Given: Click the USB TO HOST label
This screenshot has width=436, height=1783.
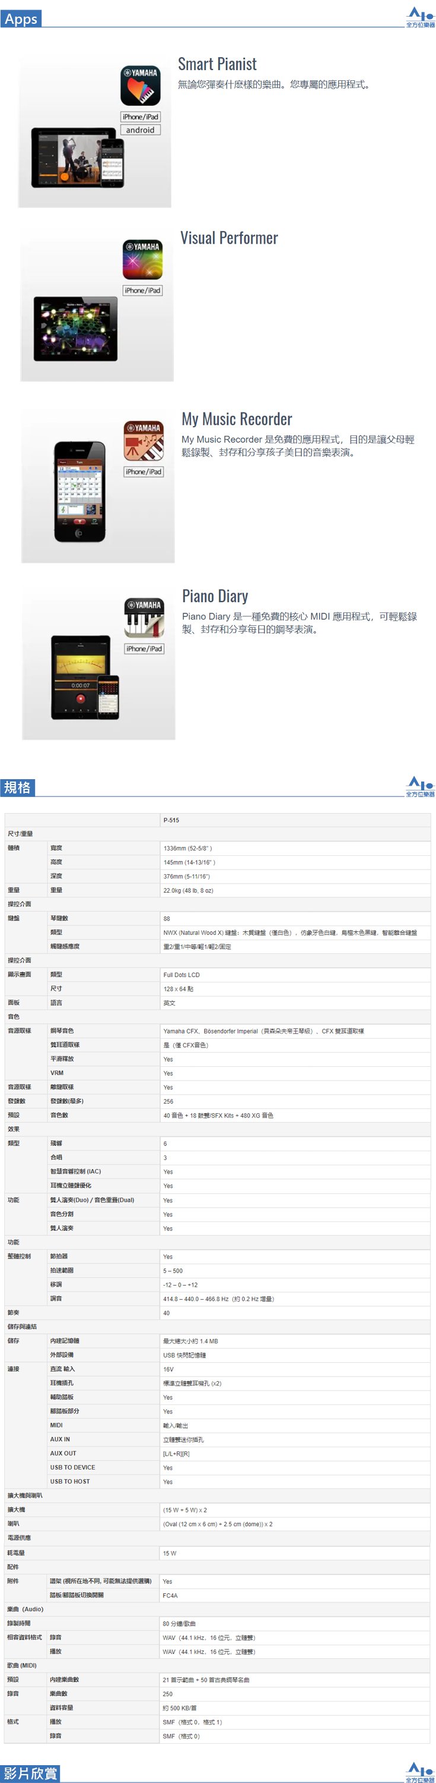Looking at the screenshot, I should tap(70, 1482).
